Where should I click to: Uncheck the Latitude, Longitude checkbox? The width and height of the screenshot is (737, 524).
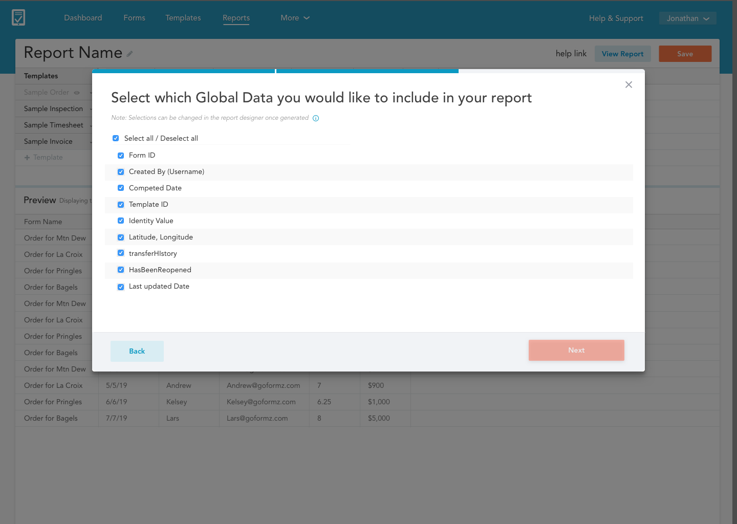point(121,237)
